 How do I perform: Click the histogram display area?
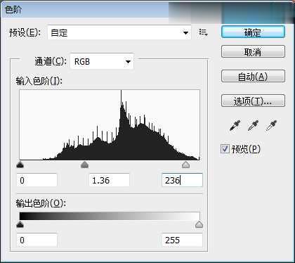click(110, 125)
